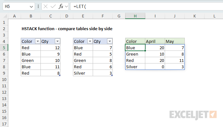The height and width of the screenshot is (127, 223).
Task: Open the Color filter in column B
Action: [38, 41]
